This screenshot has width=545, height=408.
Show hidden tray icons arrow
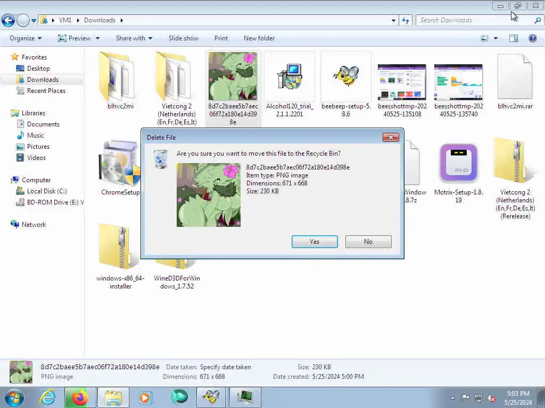452,398
